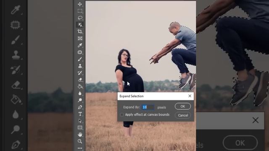This screenshot has height=151, width=269.
Task: Select the Lasso tool
Action: 80,18
